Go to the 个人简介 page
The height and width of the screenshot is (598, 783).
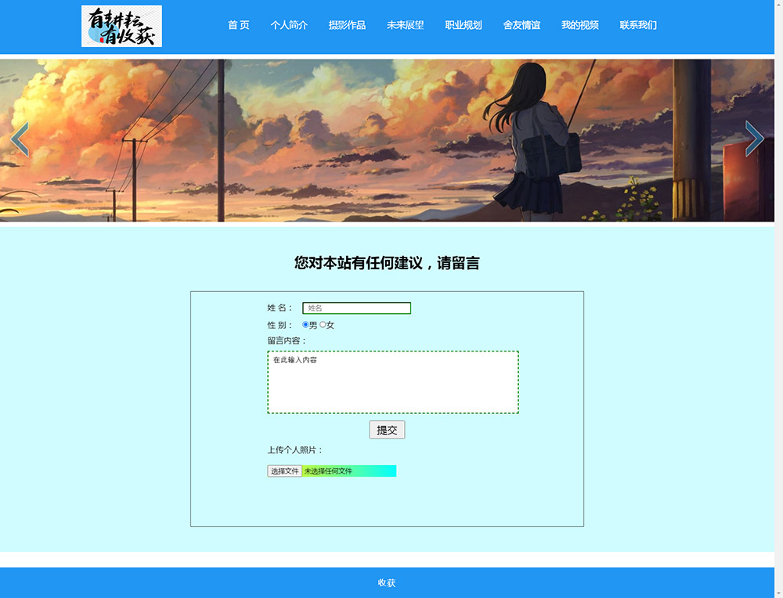point(289,25)
